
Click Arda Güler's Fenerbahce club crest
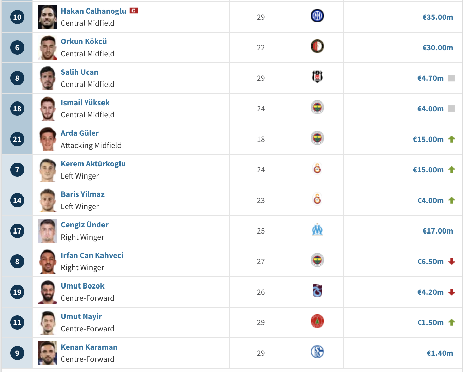[x=317, y=138]
